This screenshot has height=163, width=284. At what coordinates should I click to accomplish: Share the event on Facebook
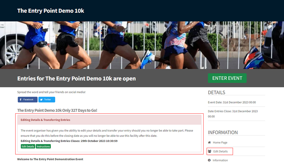(27, 100)
